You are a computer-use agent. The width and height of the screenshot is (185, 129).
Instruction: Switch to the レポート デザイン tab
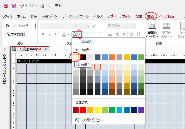coord(119,16)
